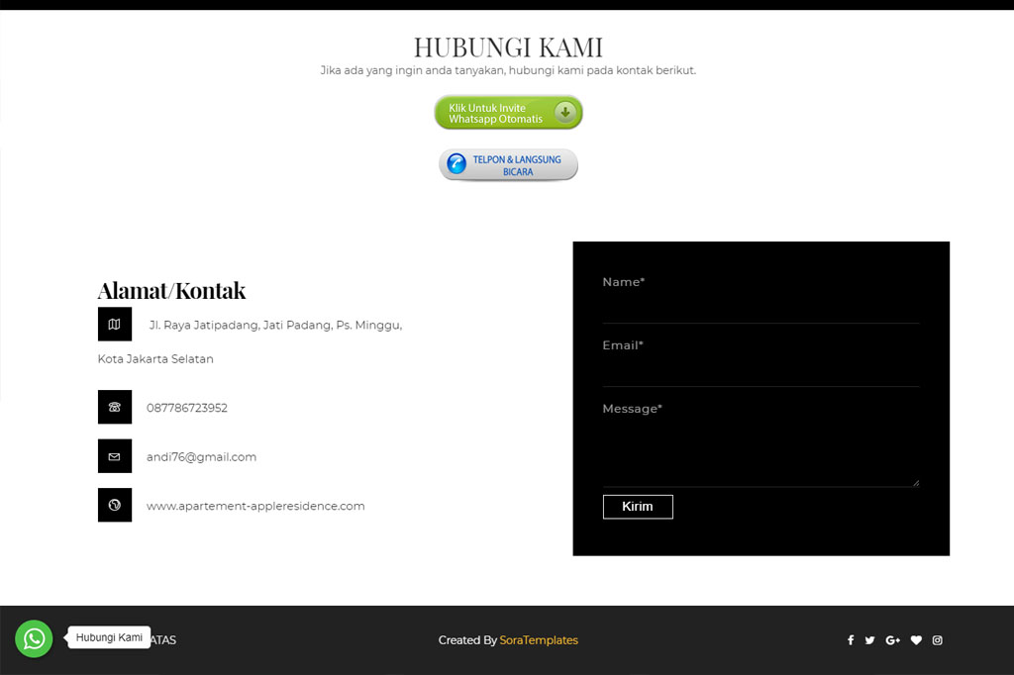Image resolution: width=1014 pixels, height=675 pixels.
Task: Focus the Name input field
Action: coord(760,308)
